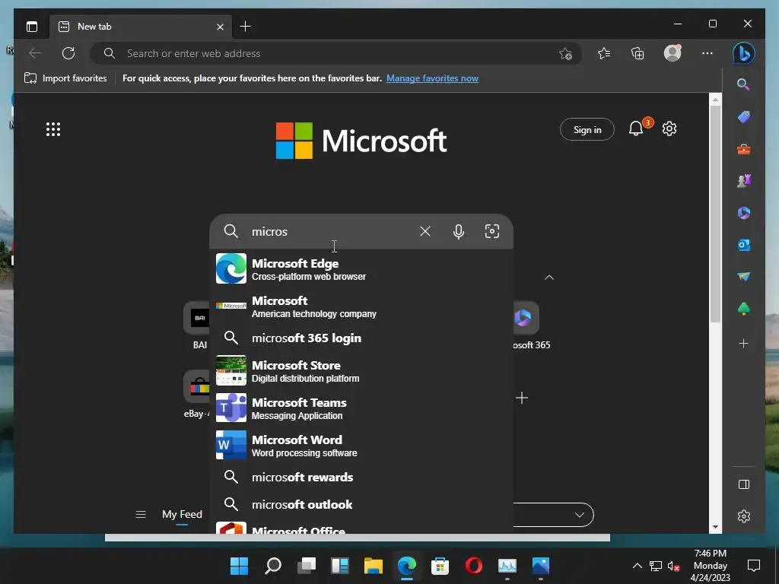Viewport: 779px width, 584px height.
Task: Click Import favorites
Action: tap(65, 78)
